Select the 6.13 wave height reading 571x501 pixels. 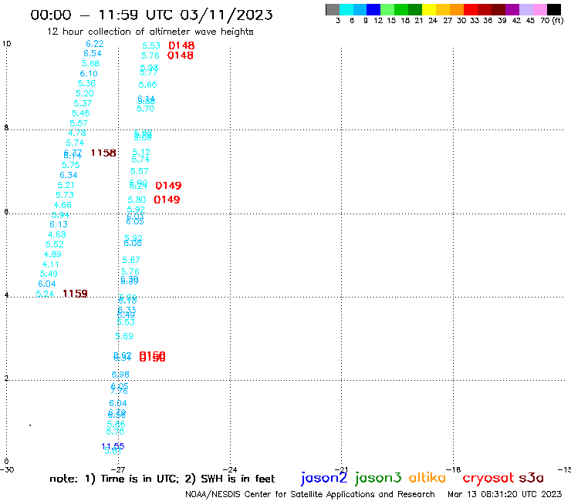(x=59, y=224)
